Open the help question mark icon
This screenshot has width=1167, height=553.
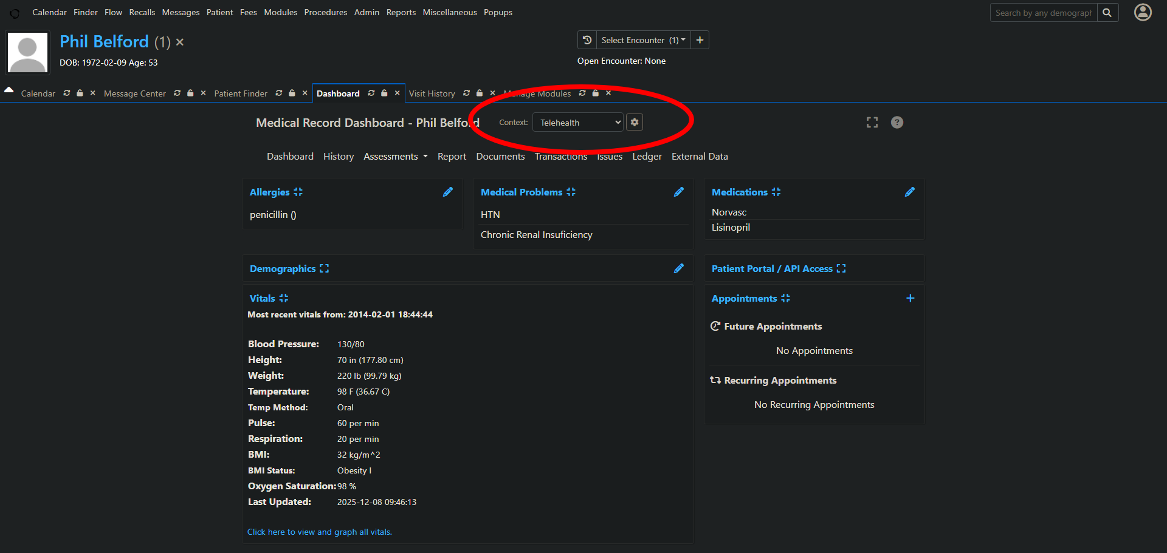tap(897, 123)
